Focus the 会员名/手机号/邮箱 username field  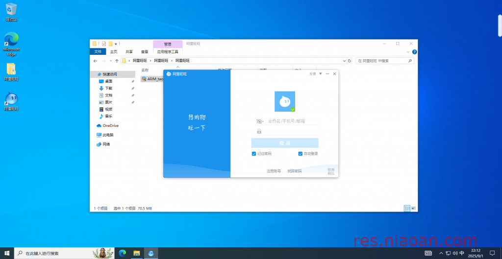click(x=293, y=121)
